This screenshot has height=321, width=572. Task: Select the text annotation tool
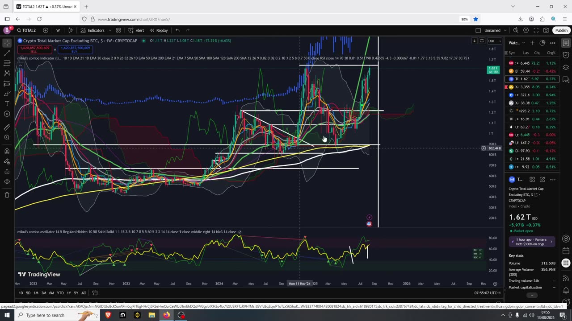[x=7, y=103]
